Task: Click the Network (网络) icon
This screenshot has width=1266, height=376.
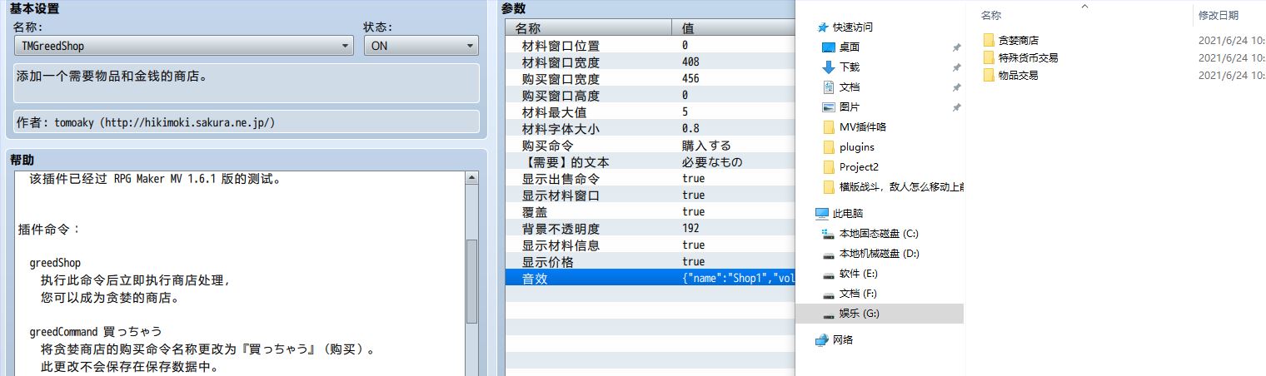Action: pos(822,340)
